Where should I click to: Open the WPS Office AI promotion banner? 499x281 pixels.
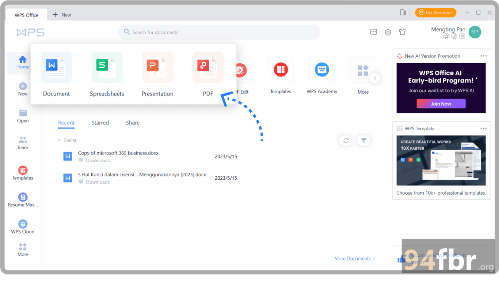pos(441,88)
